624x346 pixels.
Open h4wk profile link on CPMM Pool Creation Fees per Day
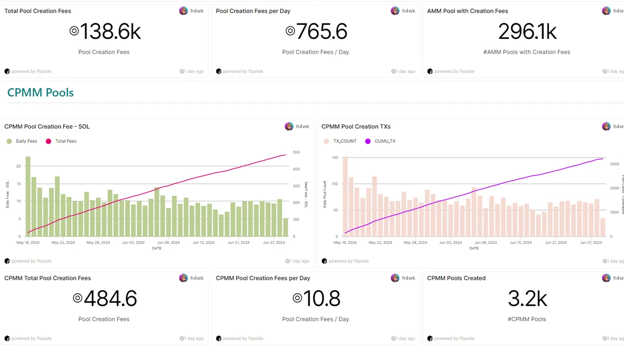409,278
